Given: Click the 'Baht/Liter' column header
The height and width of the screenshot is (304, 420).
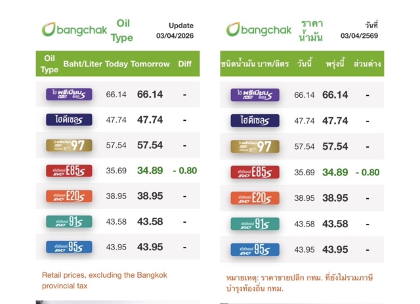Looking at the screenshot, I should (82, 64).
